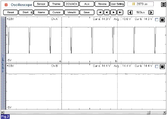The width and height of the screenshot is (167, 119).
Task: Click the top-right window panel icon
Action: [x=164, y=4]
